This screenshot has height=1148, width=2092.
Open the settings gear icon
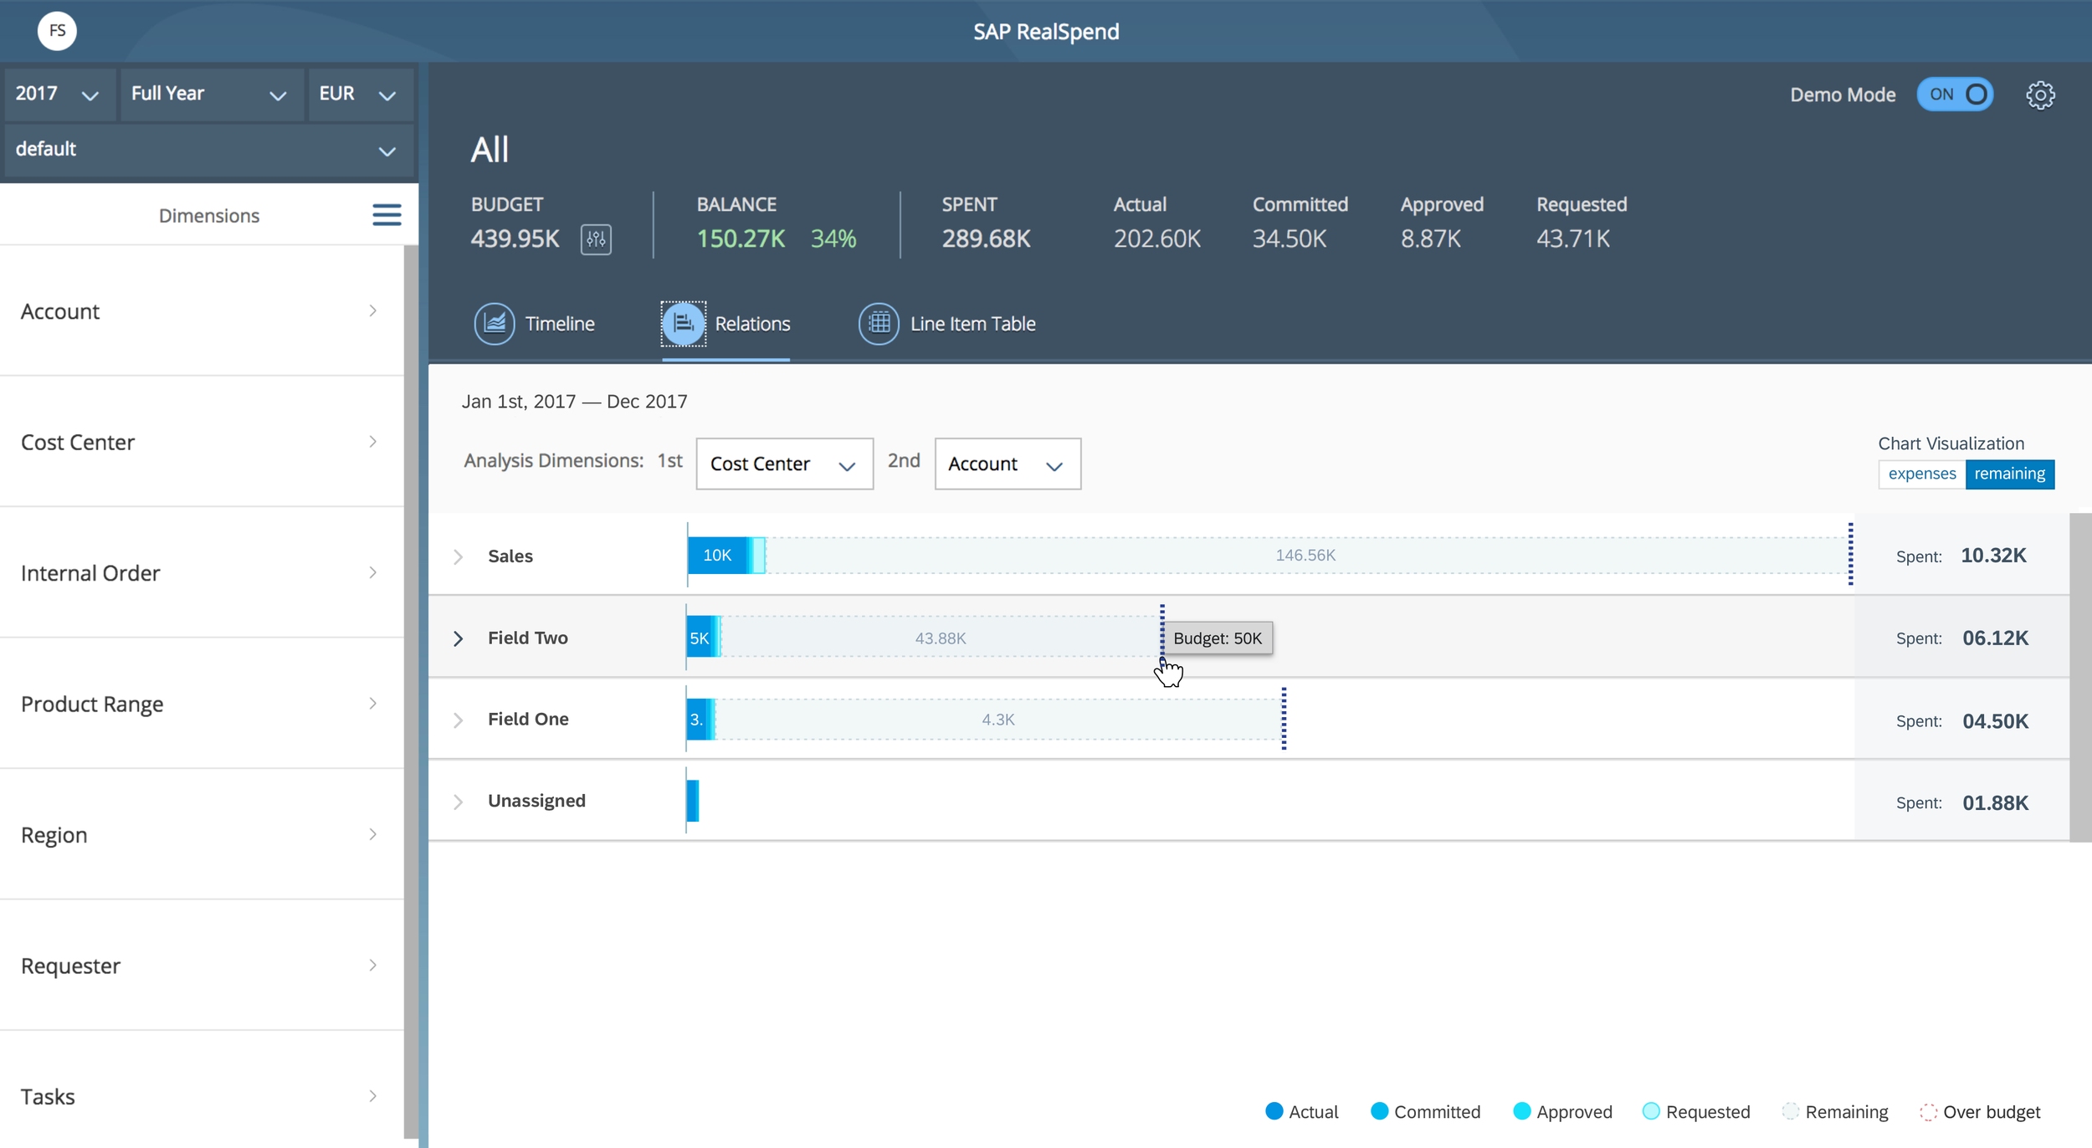click(x=2040, y=95)
